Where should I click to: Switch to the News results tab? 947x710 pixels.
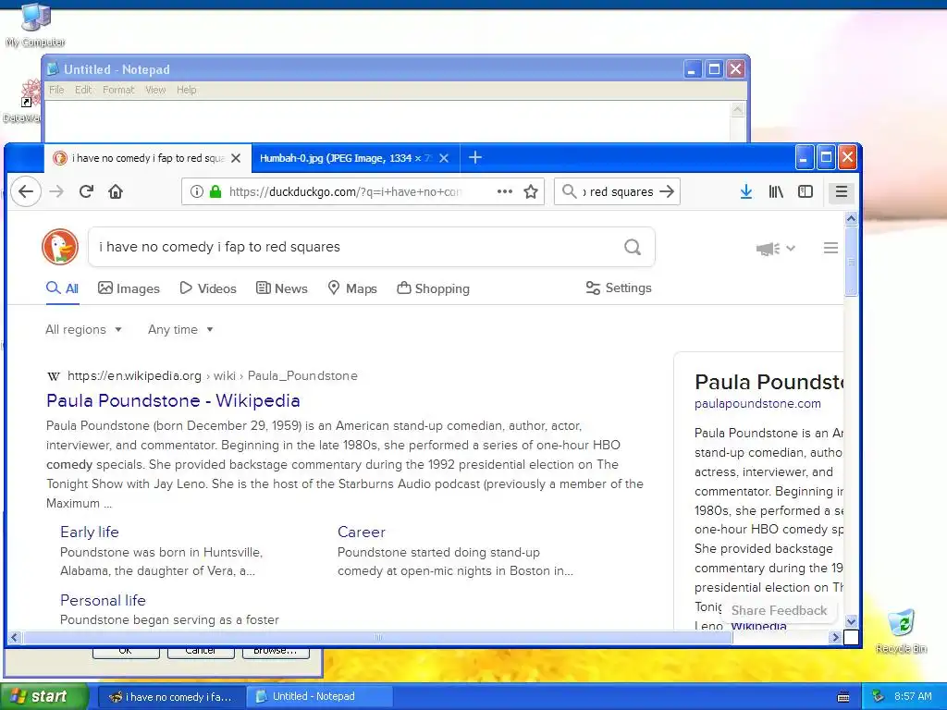point(281,288)
